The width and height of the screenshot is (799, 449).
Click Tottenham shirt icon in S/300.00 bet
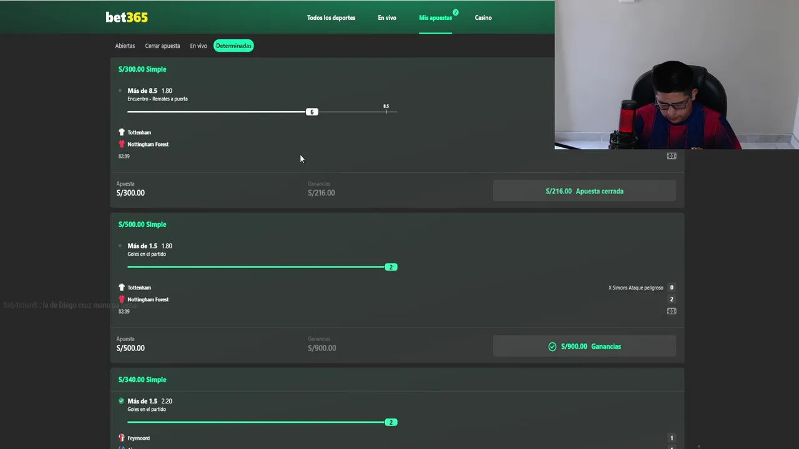122,132
